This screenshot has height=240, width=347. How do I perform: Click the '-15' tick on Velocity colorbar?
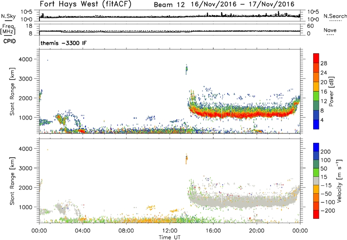point(326,185)
